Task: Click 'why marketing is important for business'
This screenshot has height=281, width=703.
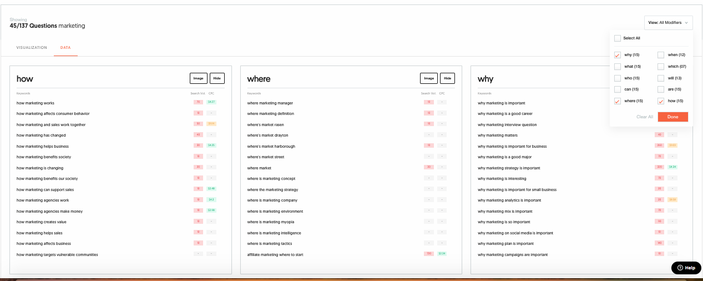Action: click(512, 147)
